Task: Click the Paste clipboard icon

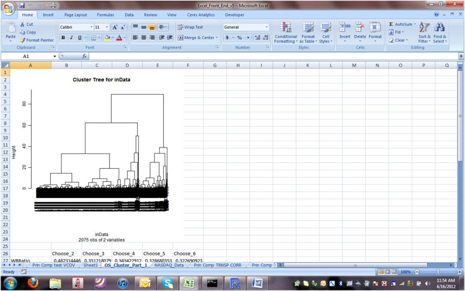Action: [x=11, y=27]
